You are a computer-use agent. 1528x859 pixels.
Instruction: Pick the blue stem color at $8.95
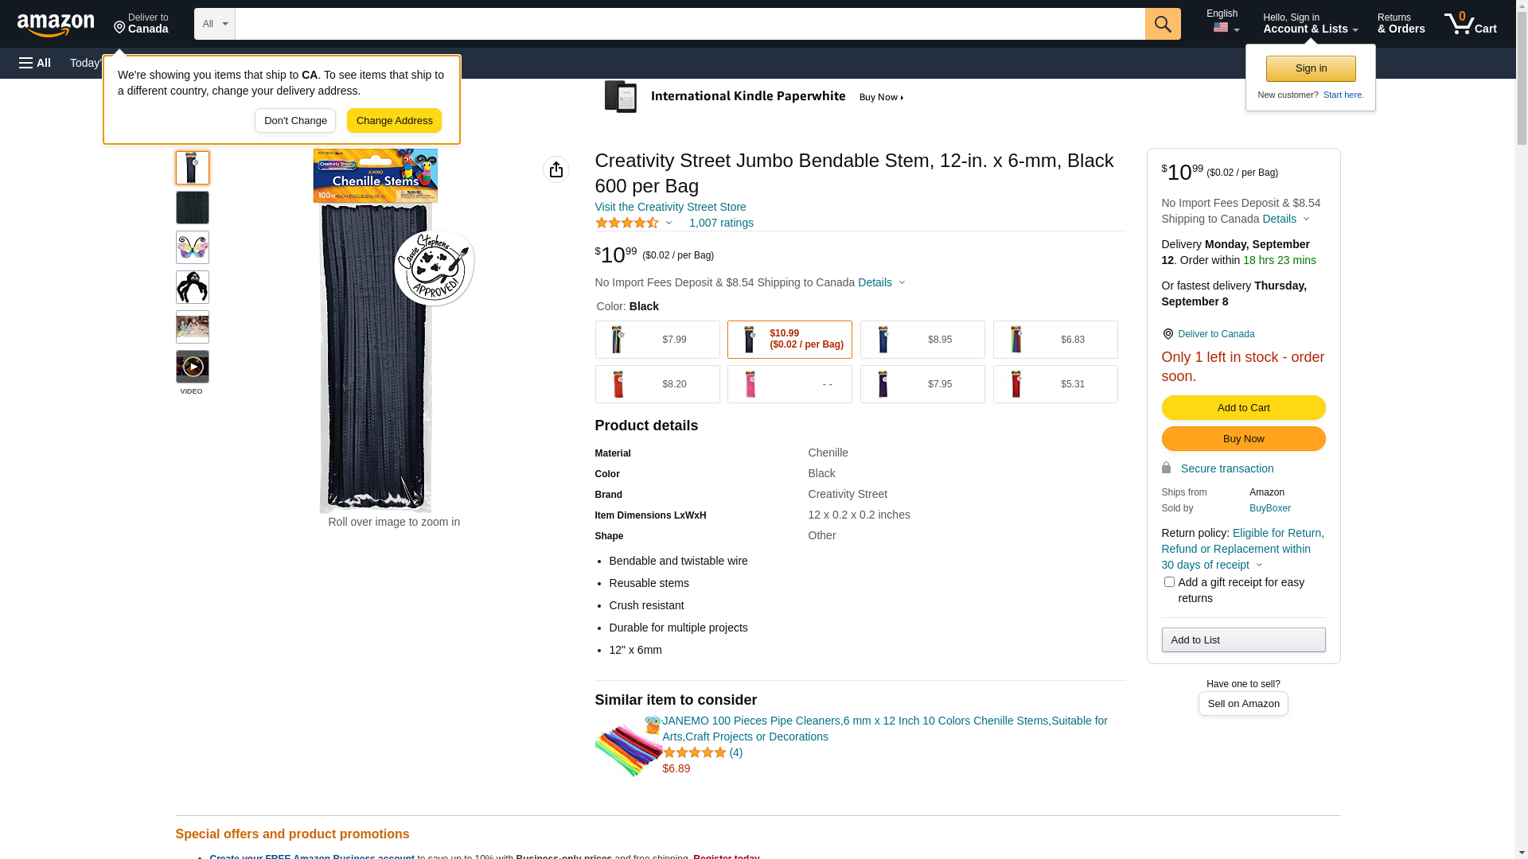click(x=922, y=340)
